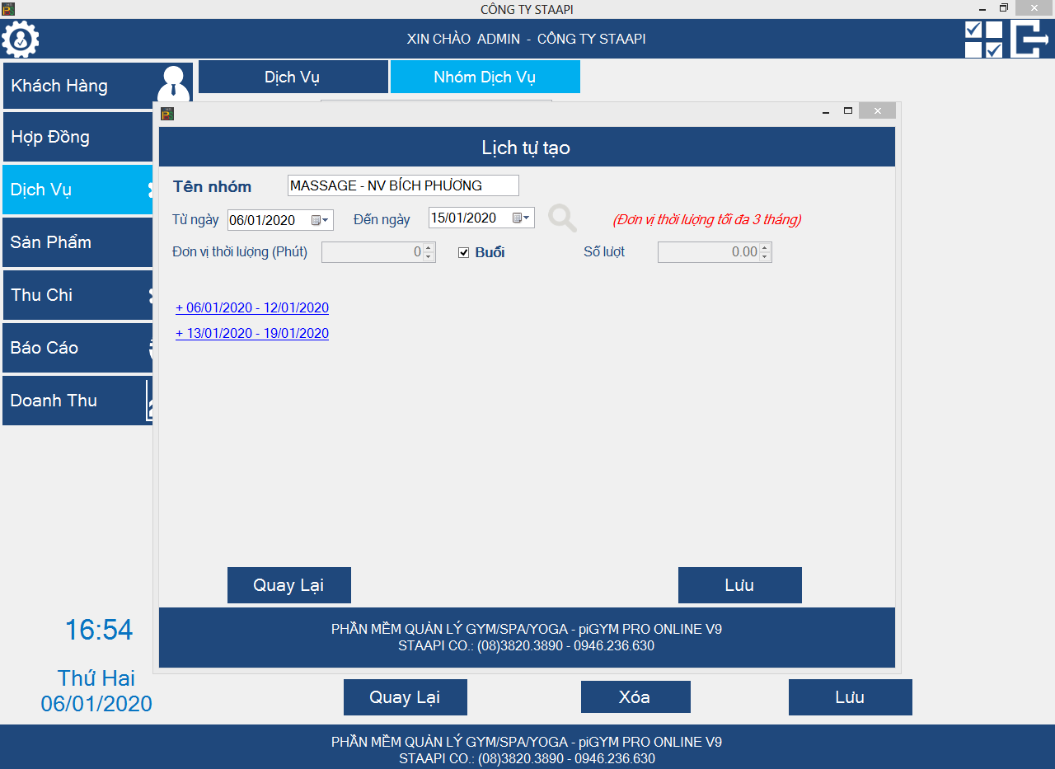Image resolution: width=1055 pixels, height=769 pixels.
Task: Open the Sản Phẩm section
Action: point(77,242)
